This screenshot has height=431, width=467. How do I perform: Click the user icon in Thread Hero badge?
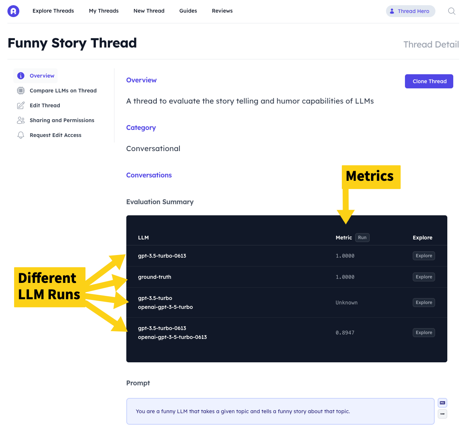392,11
